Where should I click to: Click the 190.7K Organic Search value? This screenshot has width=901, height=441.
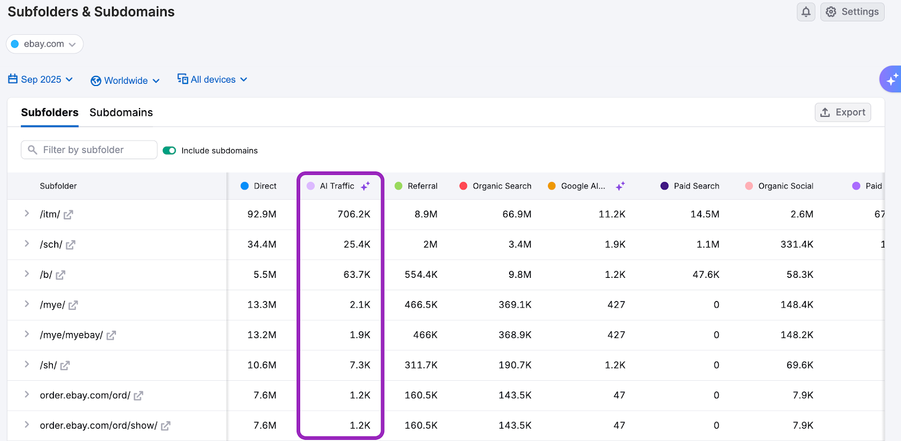click(515, 365)
